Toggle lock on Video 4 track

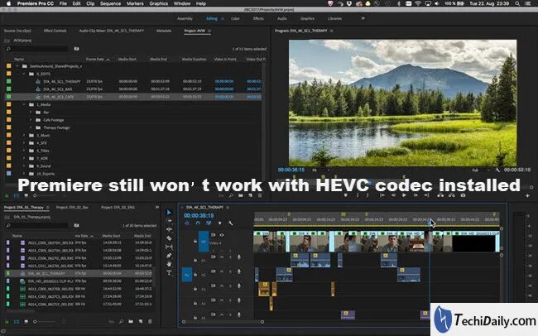195,242
